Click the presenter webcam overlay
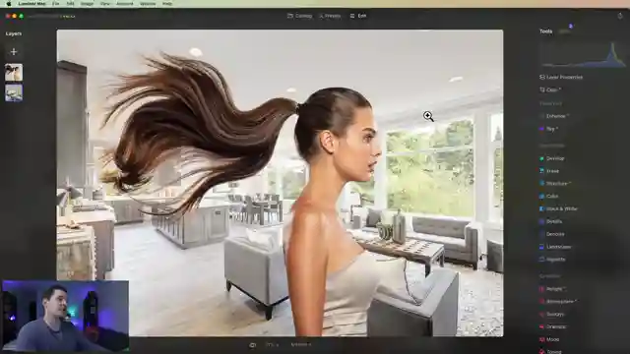Screen dimensions: 630x354 [65, 317]
